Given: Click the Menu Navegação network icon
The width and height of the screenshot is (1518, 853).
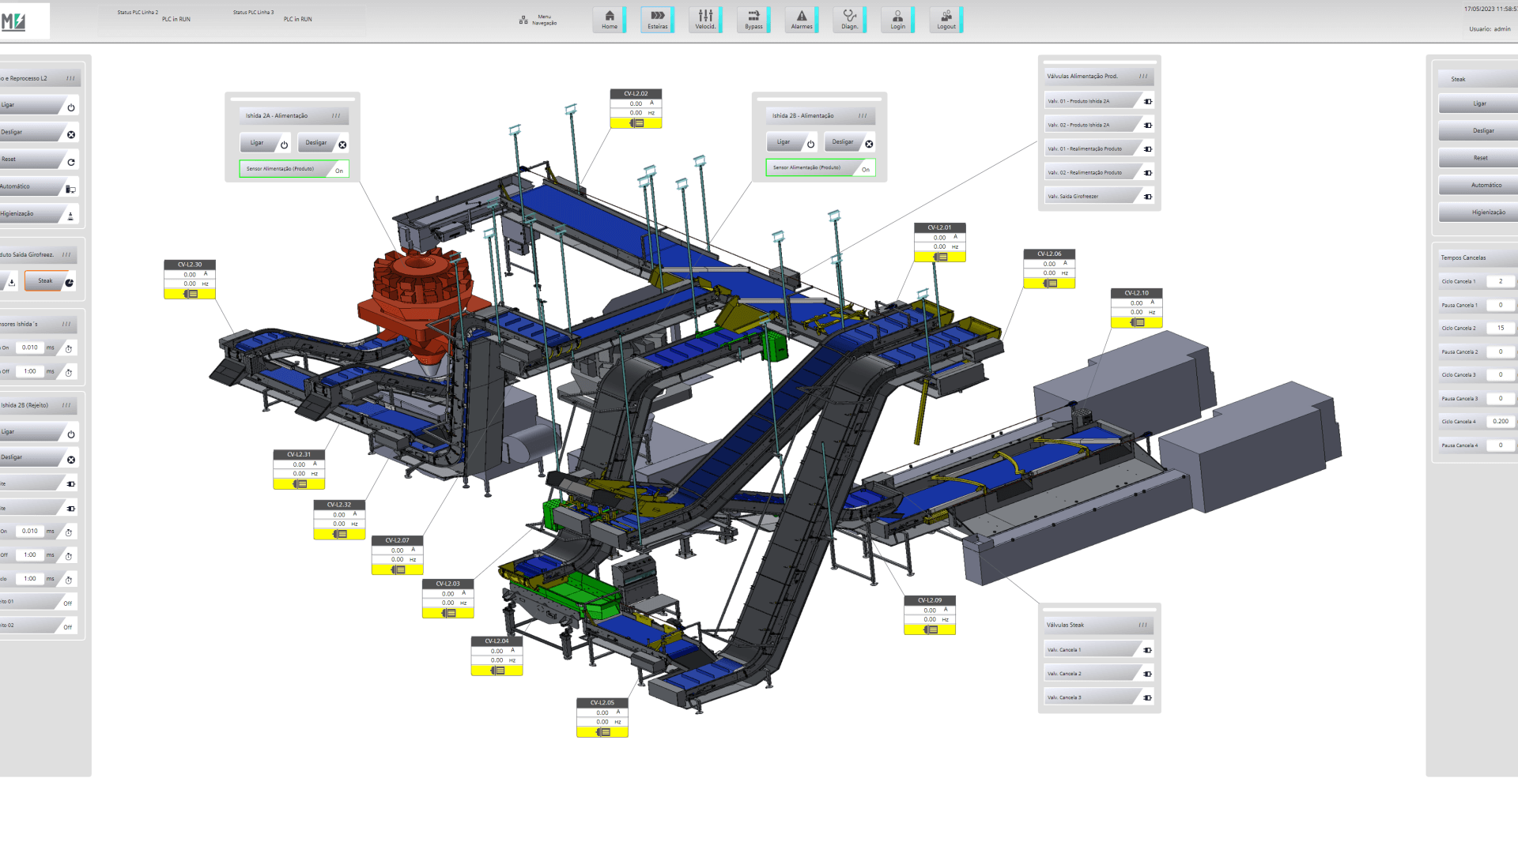Looking at the screenshot, I should click(523, 20).
